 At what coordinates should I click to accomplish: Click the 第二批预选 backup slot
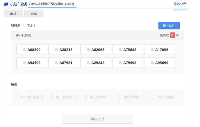64,97
